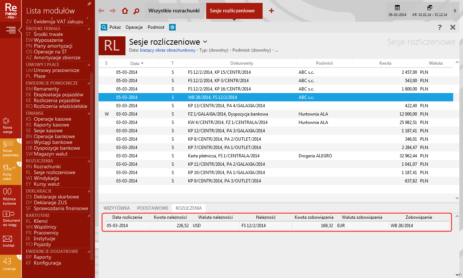Click the home icon in top navigation
This screenshot has height=278, width=463.
(x=125, y=11)
